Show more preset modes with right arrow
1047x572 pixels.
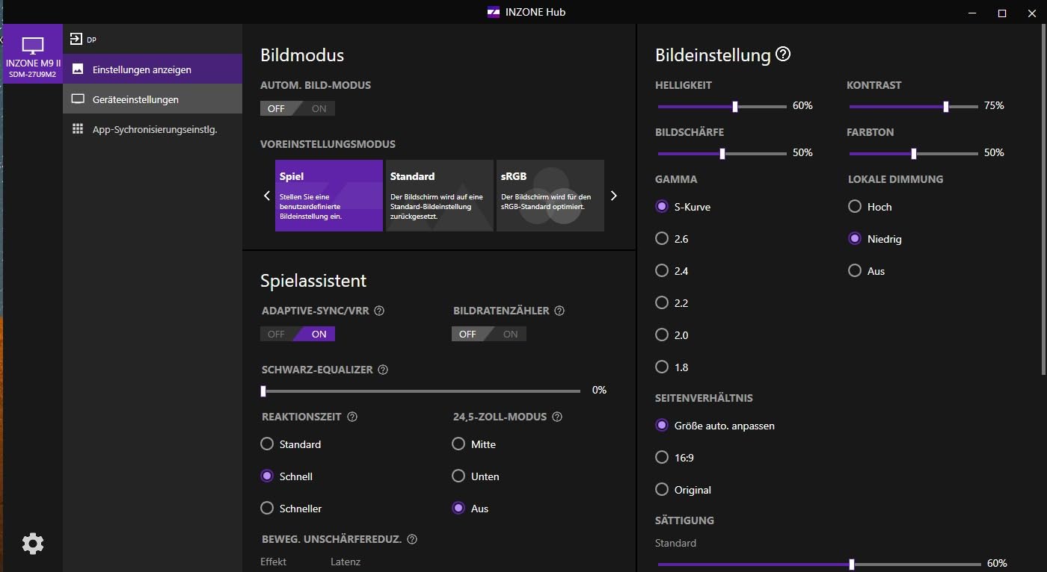click(x=614, y=196)
